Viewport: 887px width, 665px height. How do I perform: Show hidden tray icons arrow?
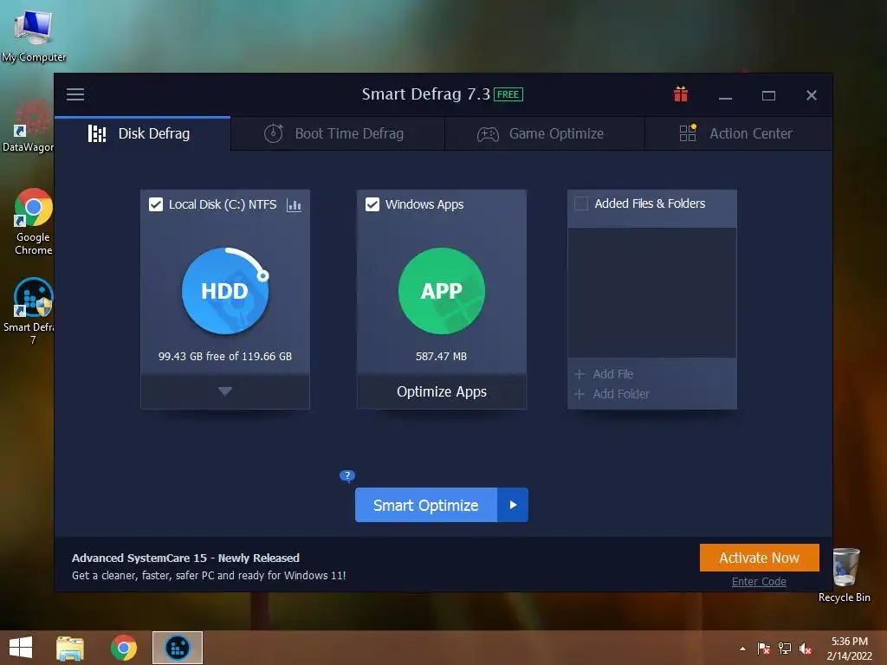click(742, 649)
